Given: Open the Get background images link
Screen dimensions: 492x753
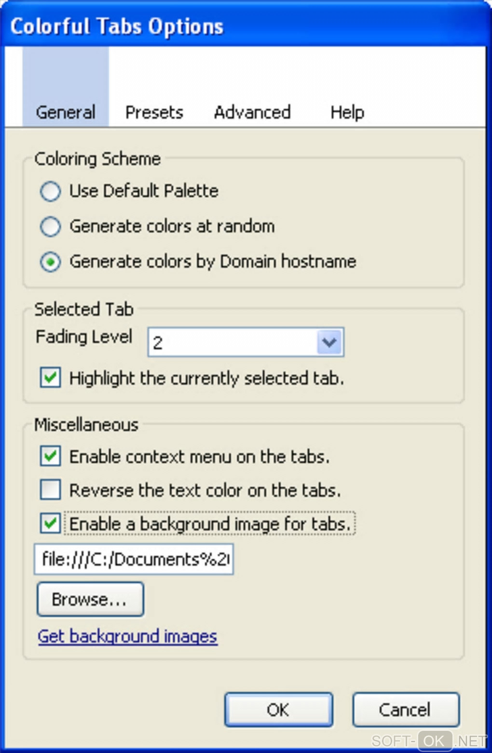Looking at the screenshot, I should tap(127, 636).
